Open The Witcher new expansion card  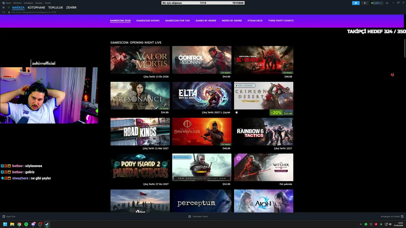pyautogui.click(x=202, y=167)
